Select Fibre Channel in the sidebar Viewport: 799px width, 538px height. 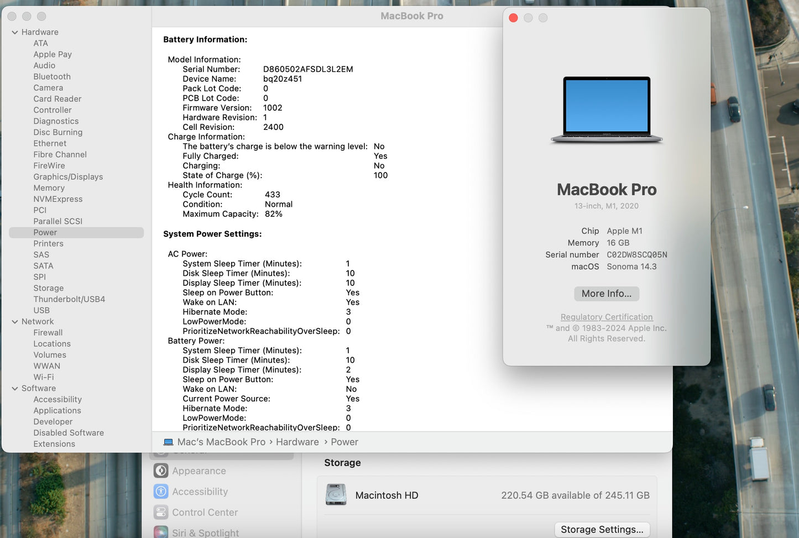pos(60,154)
